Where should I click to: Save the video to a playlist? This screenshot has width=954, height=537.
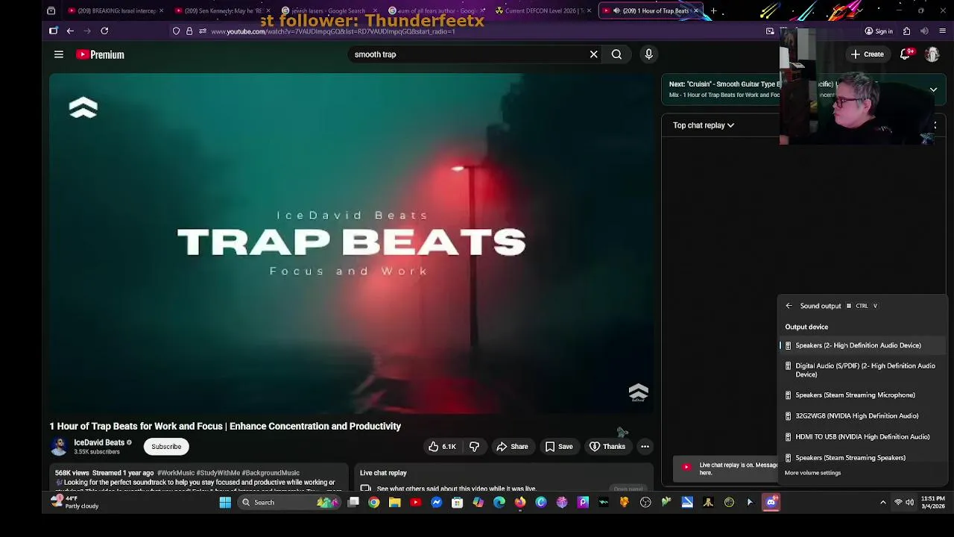pos(558,447)
